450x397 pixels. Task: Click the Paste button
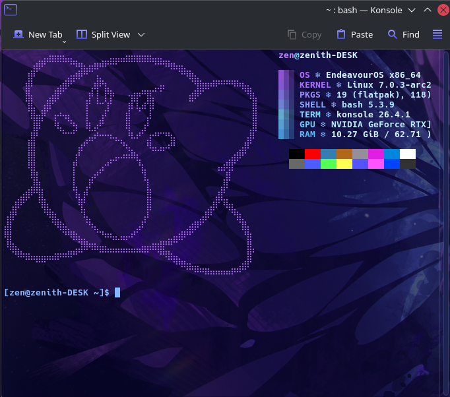pyautogui.click(x=355, y=35)
